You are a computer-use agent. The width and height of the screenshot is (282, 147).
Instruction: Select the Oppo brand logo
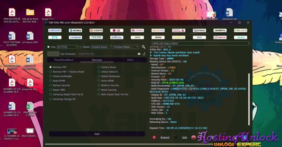[x=138, y=37]
